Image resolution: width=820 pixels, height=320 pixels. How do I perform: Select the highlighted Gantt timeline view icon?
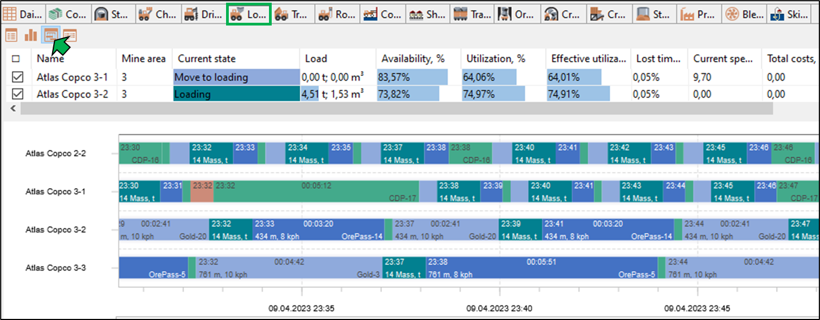(x=51, y=36)
